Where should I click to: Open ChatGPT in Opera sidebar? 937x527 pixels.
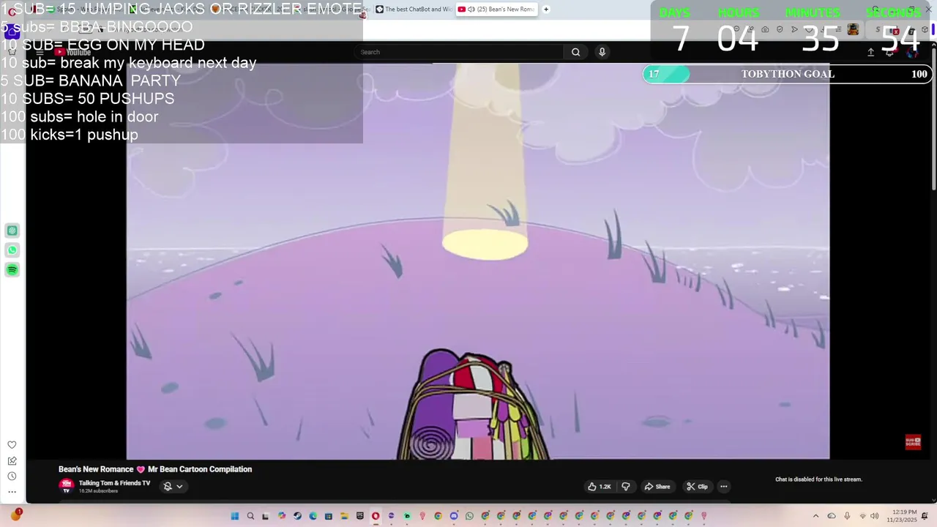click(12, 231)
